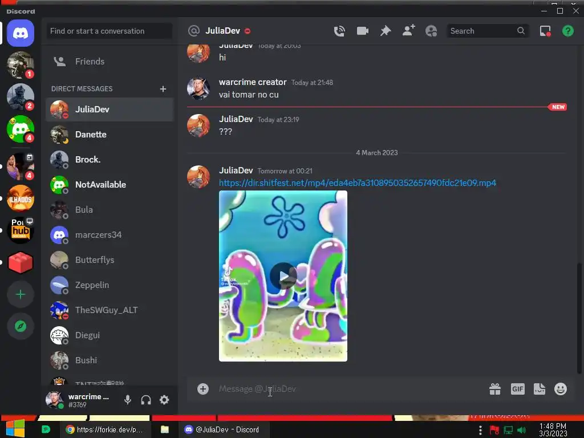Open the green Discord logo server
The height and width of the screenshot is (438, 584).
pos(21,129)
